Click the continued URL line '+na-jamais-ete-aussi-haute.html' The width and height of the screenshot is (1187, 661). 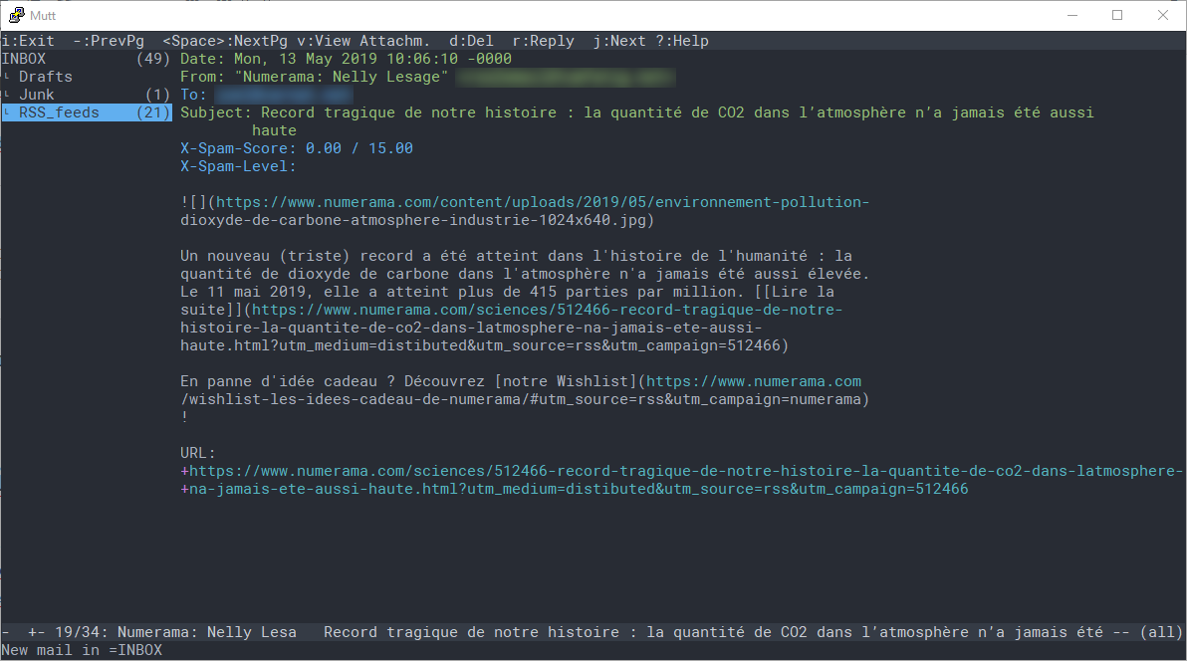click(574, 489)
